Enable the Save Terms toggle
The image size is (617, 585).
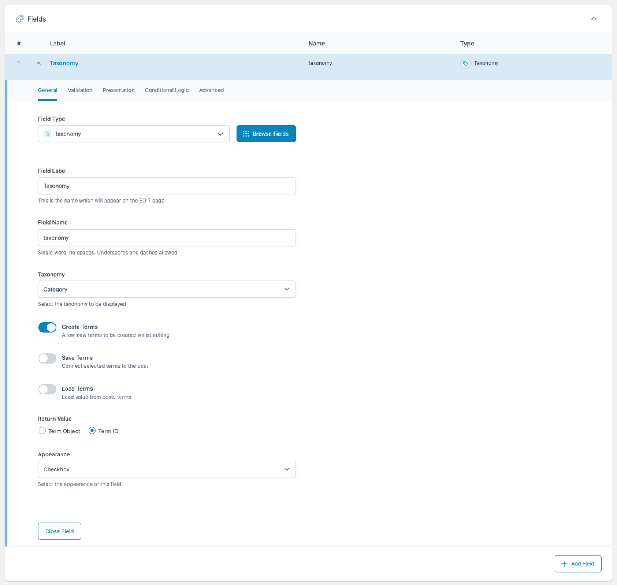click(47, 358)
